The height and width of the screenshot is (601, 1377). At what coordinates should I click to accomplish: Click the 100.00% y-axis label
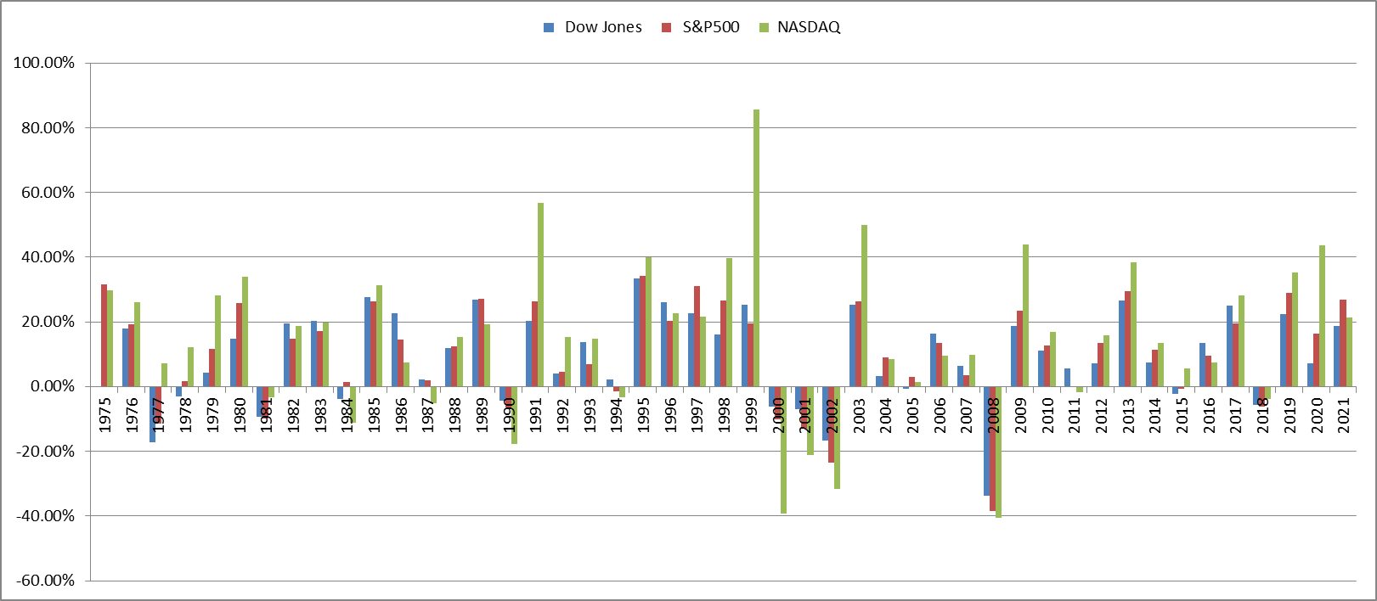click(43, 64)
